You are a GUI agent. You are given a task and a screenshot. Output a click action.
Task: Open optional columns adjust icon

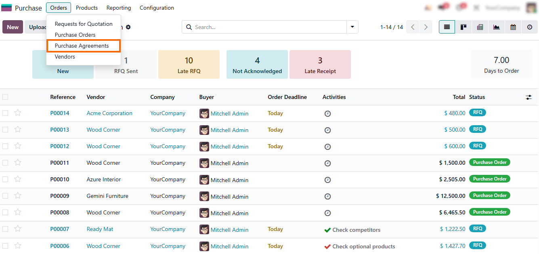pos(529,97)
